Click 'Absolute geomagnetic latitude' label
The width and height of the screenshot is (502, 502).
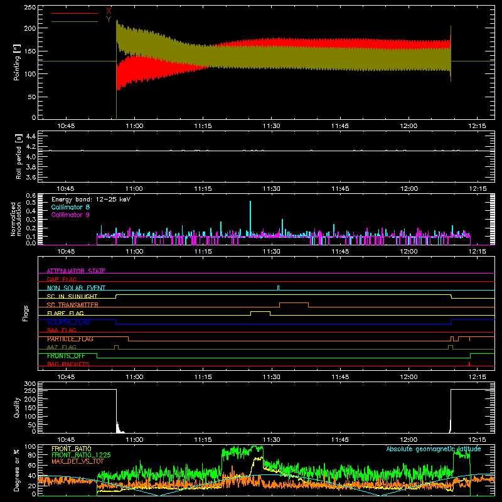click(434, 449)
